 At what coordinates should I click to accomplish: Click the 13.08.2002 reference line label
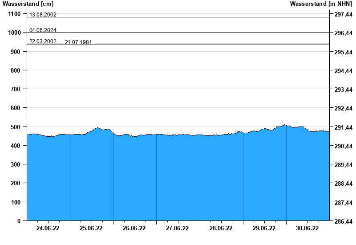tap(43, 15)
